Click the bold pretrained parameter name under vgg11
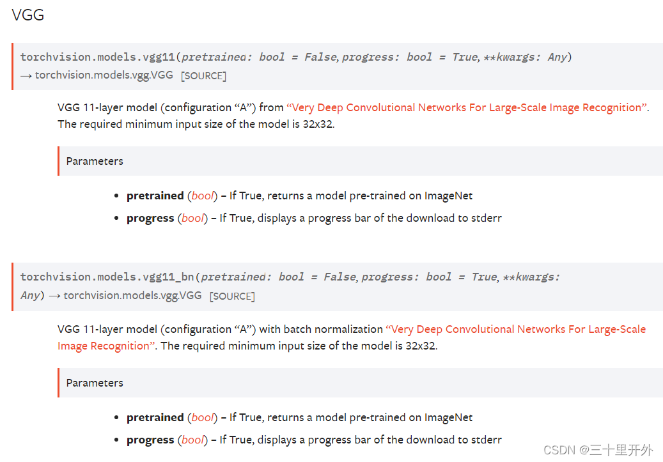Image resolution: width=663 pixels, height=462 pixels. pos(155,196)
